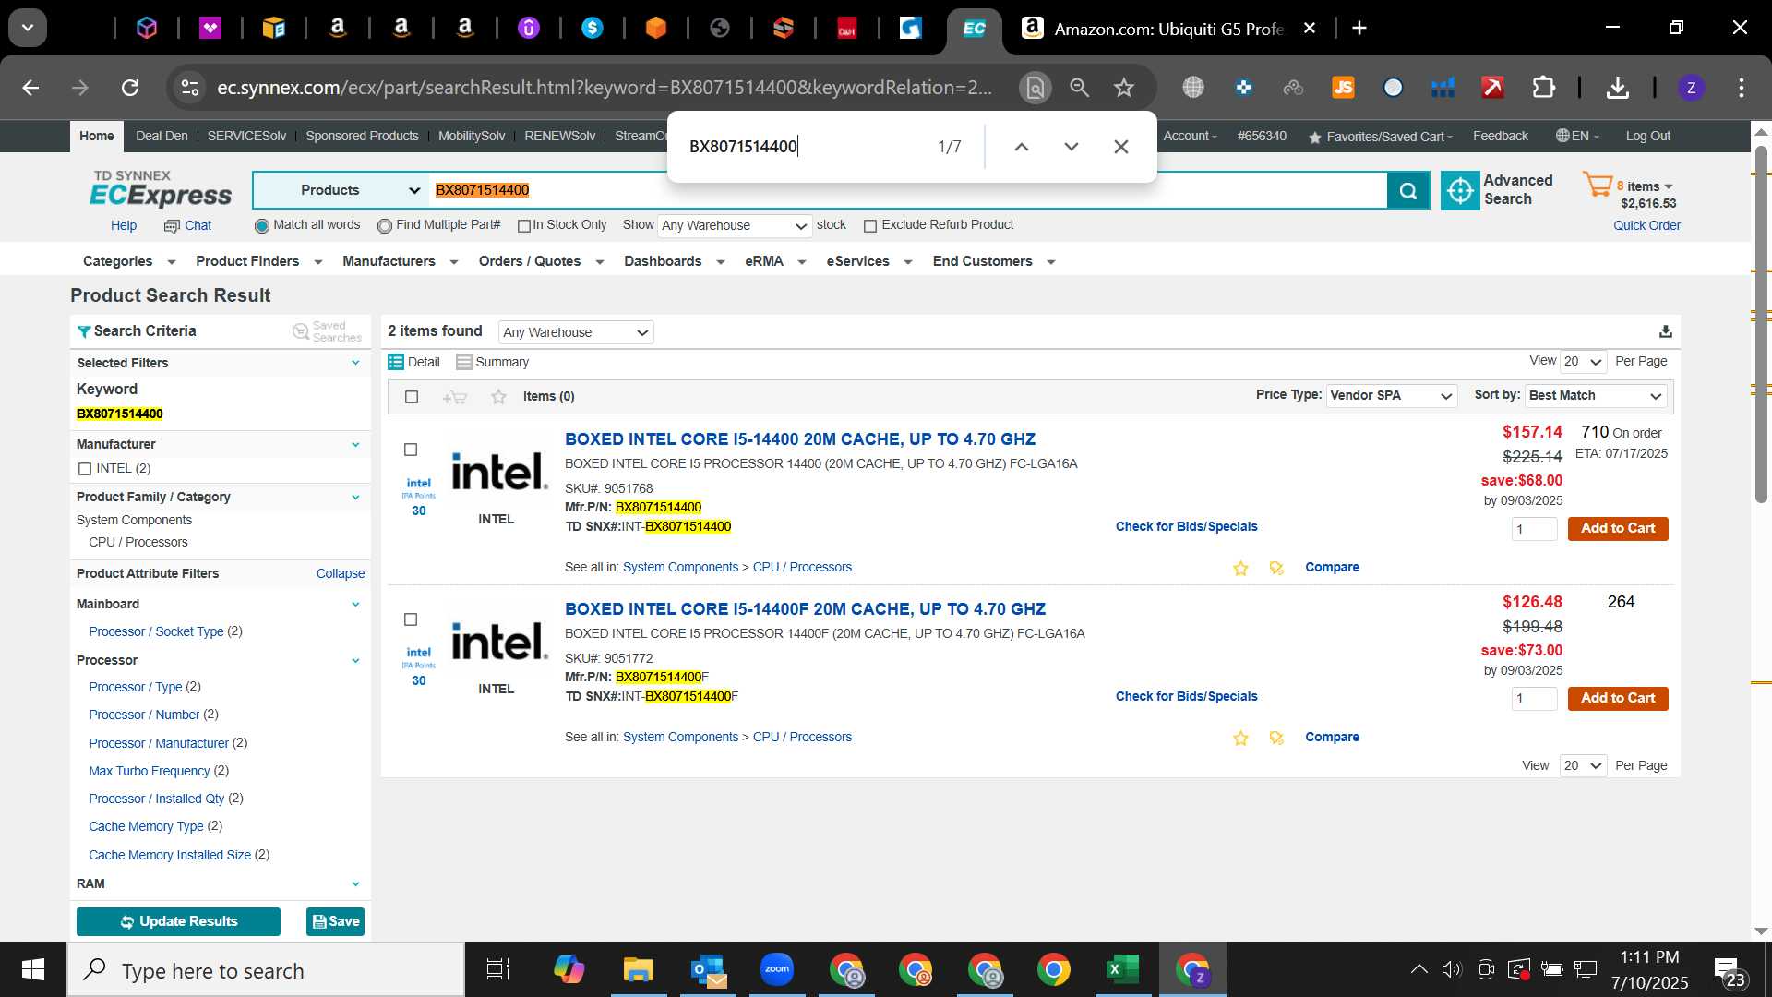Open Zoom from the taskbar
The width and height of the screenshot is (1772, 997).
click(x=777, y=969)
